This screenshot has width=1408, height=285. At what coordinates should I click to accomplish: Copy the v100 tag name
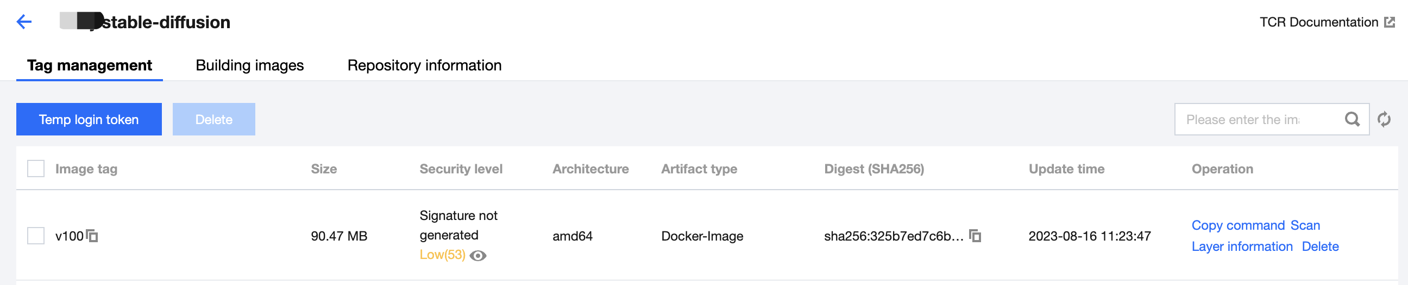coord(92,236)
